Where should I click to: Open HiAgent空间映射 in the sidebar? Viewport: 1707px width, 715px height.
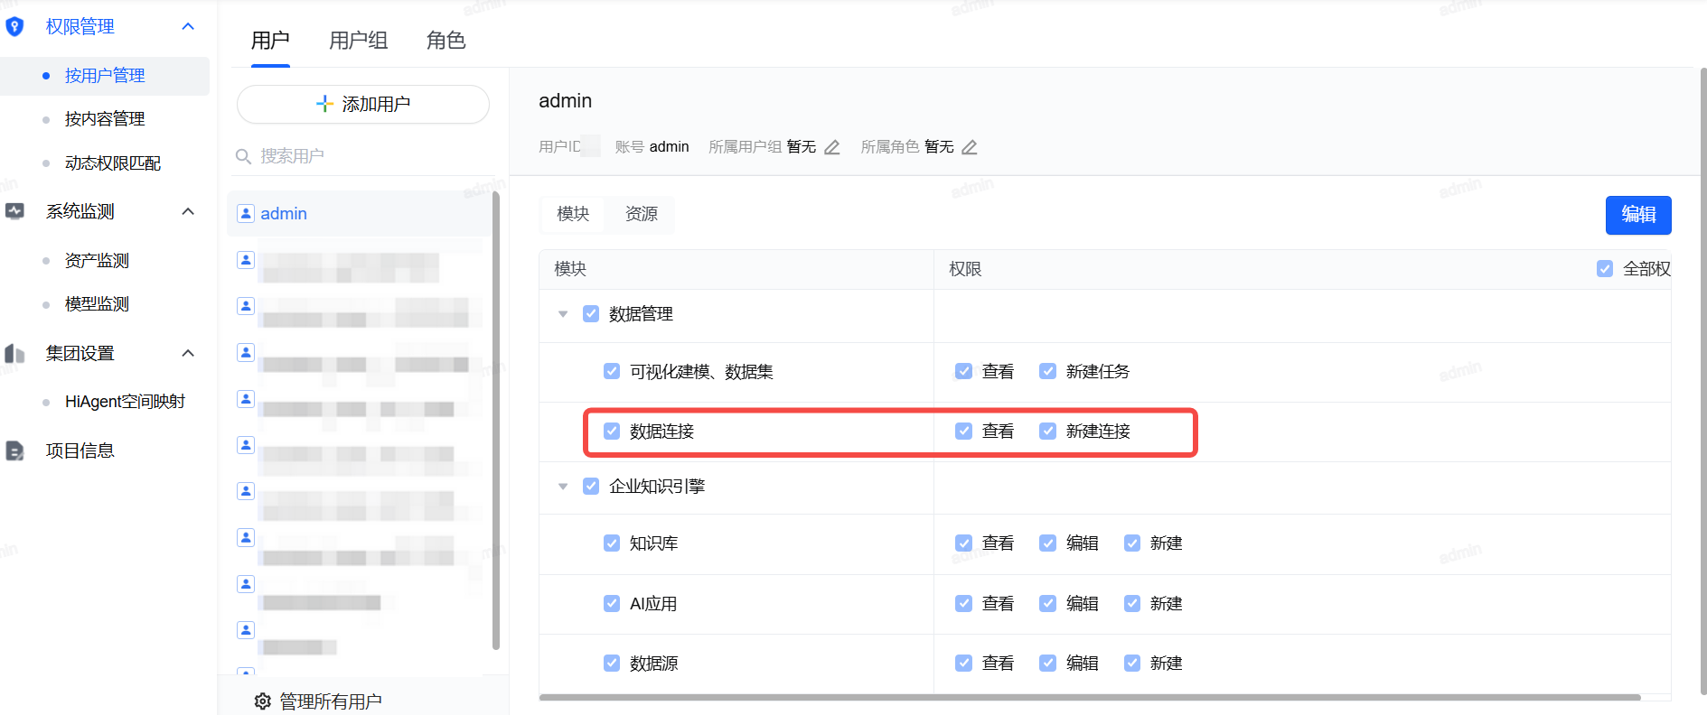(x=125, y=402)
